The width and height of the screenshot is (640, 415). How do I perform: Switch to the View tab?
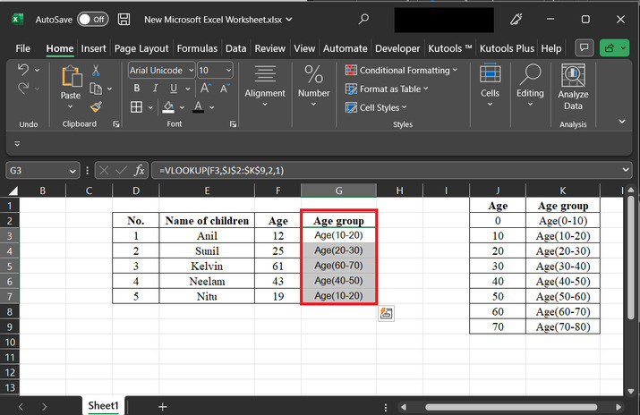[304, 48]
